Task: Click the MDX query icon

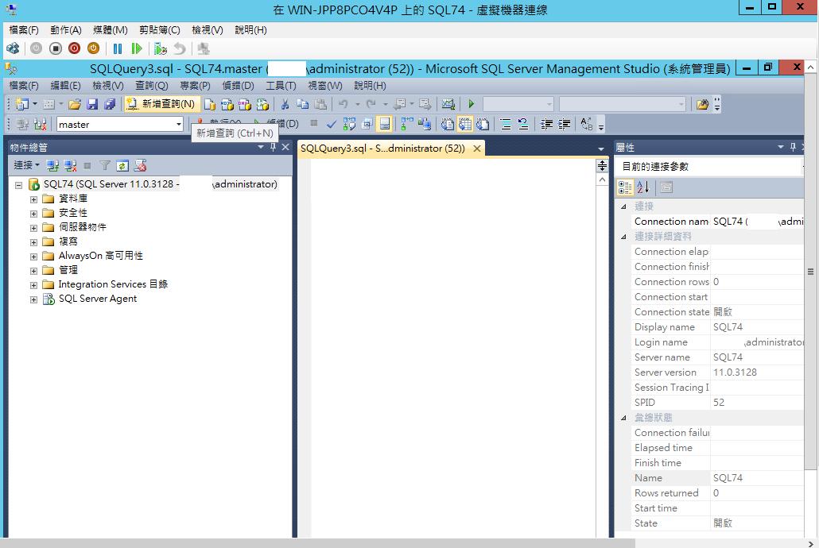Action: pos(227,104)
